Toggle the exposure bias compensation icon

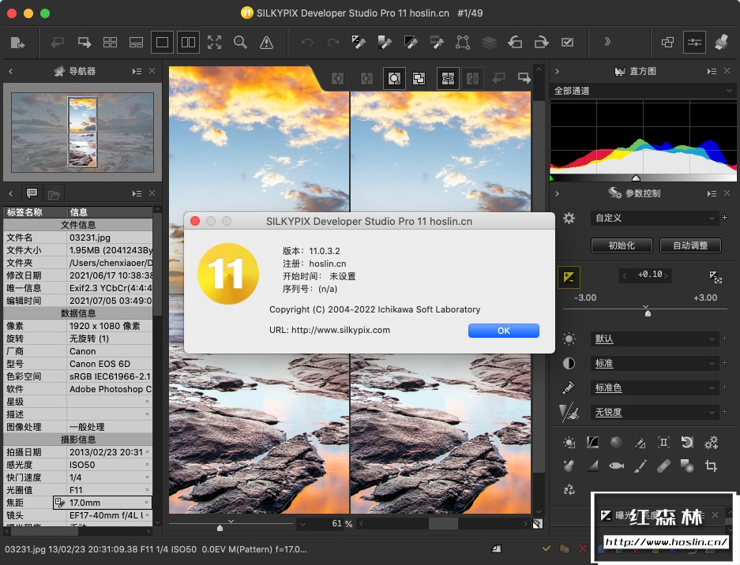tap(568, 276)
